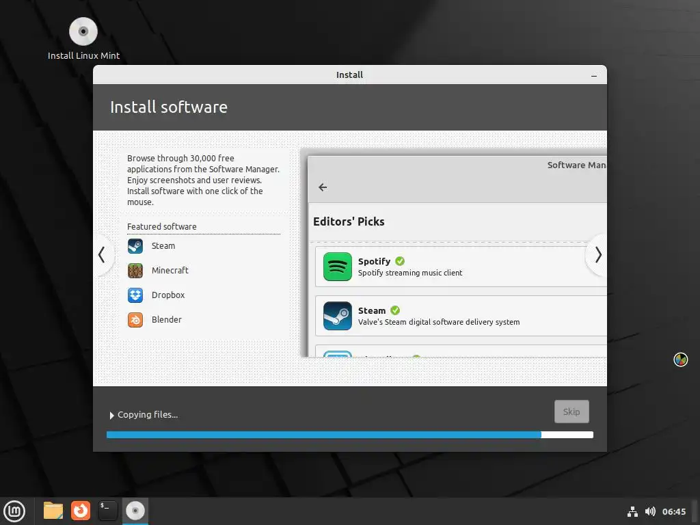Expand the Copying files details triangle
The width and height of the screenshot is (700, 525).
tap(111, 415)
